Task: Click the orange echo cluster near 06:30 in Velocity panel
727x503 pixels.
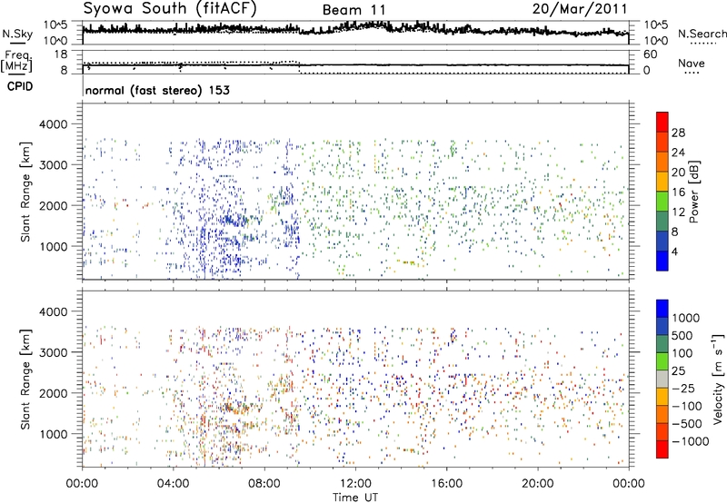Action: pyautogui.click(x=236, y=408)
